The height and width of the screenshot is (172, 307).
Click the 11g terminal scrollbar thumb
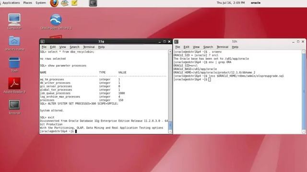pos(170,125)
